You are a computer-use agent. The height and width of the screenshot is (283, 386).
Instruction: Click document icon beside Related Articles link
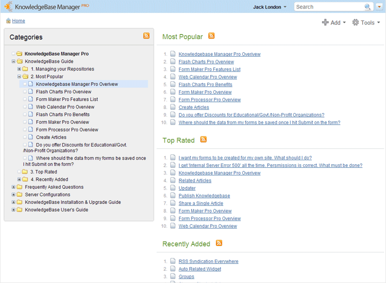click(173, 180)
